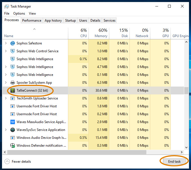The width and height of the screenshot is (191, 170).
Task: Click the End task button
Action: [x=174, y=162]
